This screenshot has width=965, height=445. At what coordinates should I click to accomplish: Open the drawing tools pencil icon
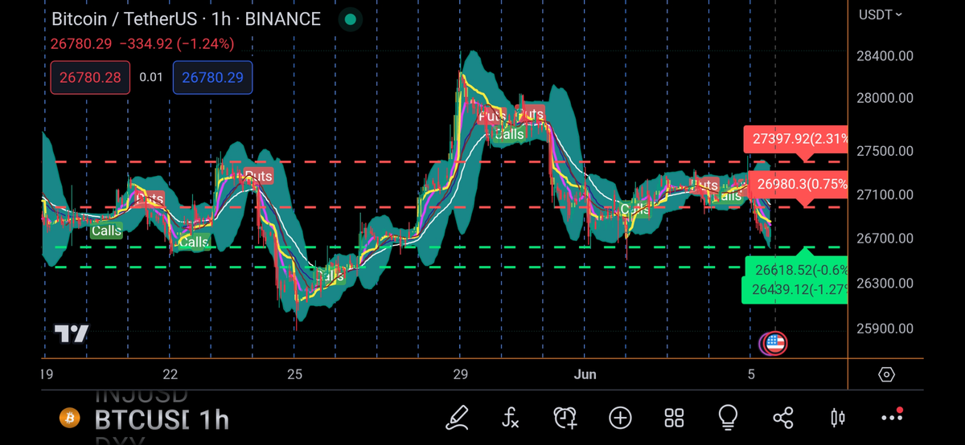(458, 417)
